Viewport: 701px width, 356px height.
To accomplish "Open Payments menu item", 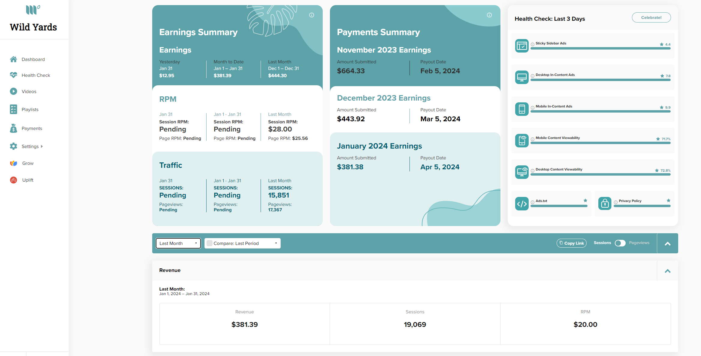I will coord(32,128).
